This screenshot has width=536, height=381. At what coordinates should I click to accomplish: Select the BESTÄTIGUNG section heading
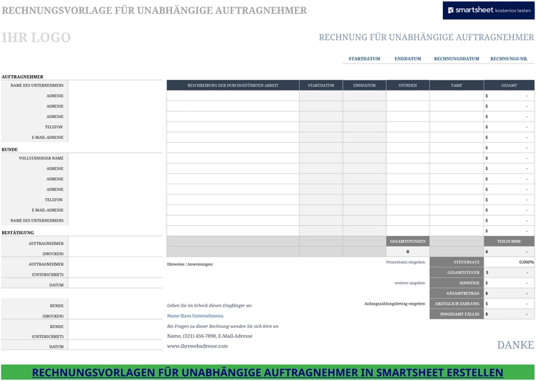[x=17, y=232]
